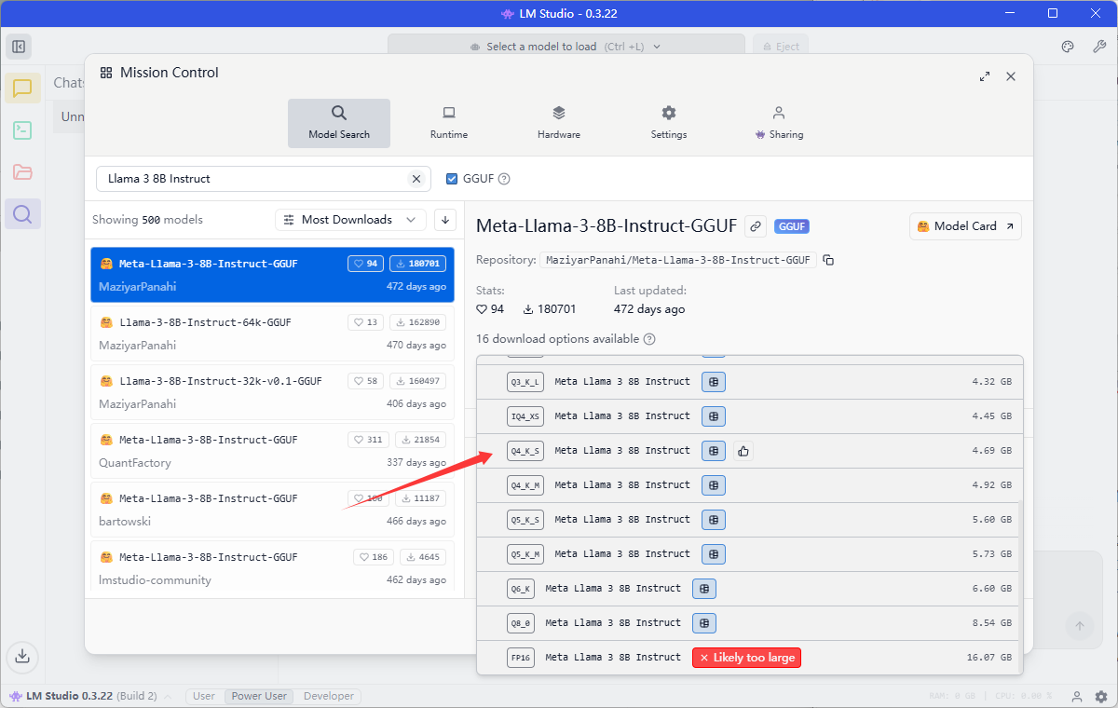Open the Settings tab in Mission Control

point(669,123)
